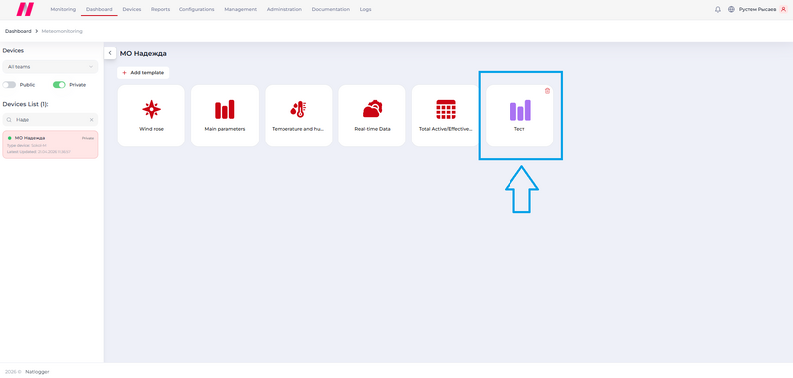This screenshot has width=793, height=378.
Task: Click the Dashboard breadcrumb link
Action: pyautogui.click(x=18, y=31)
